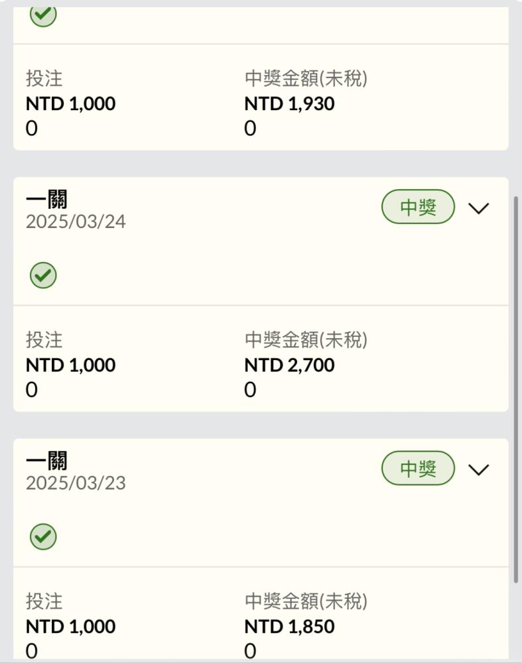
Task: Click the 中獎 badge on the 2025/03/23 card
Action: (x=418, y=468)
